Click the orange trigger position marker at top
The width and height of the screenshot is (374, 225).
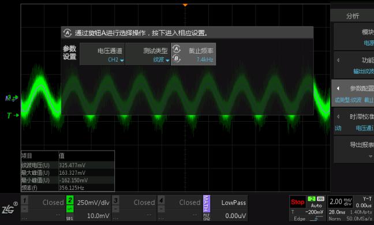point(185,5)
